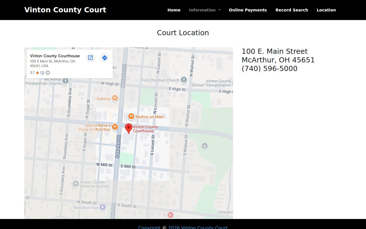
Task: Select the Subway restaurant marker
Action: tap(115, 98)
